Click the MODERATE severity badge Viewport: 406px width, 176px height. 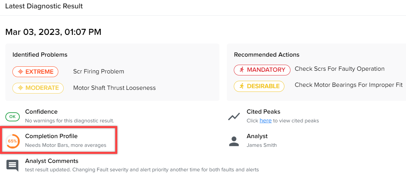(38, 88)
